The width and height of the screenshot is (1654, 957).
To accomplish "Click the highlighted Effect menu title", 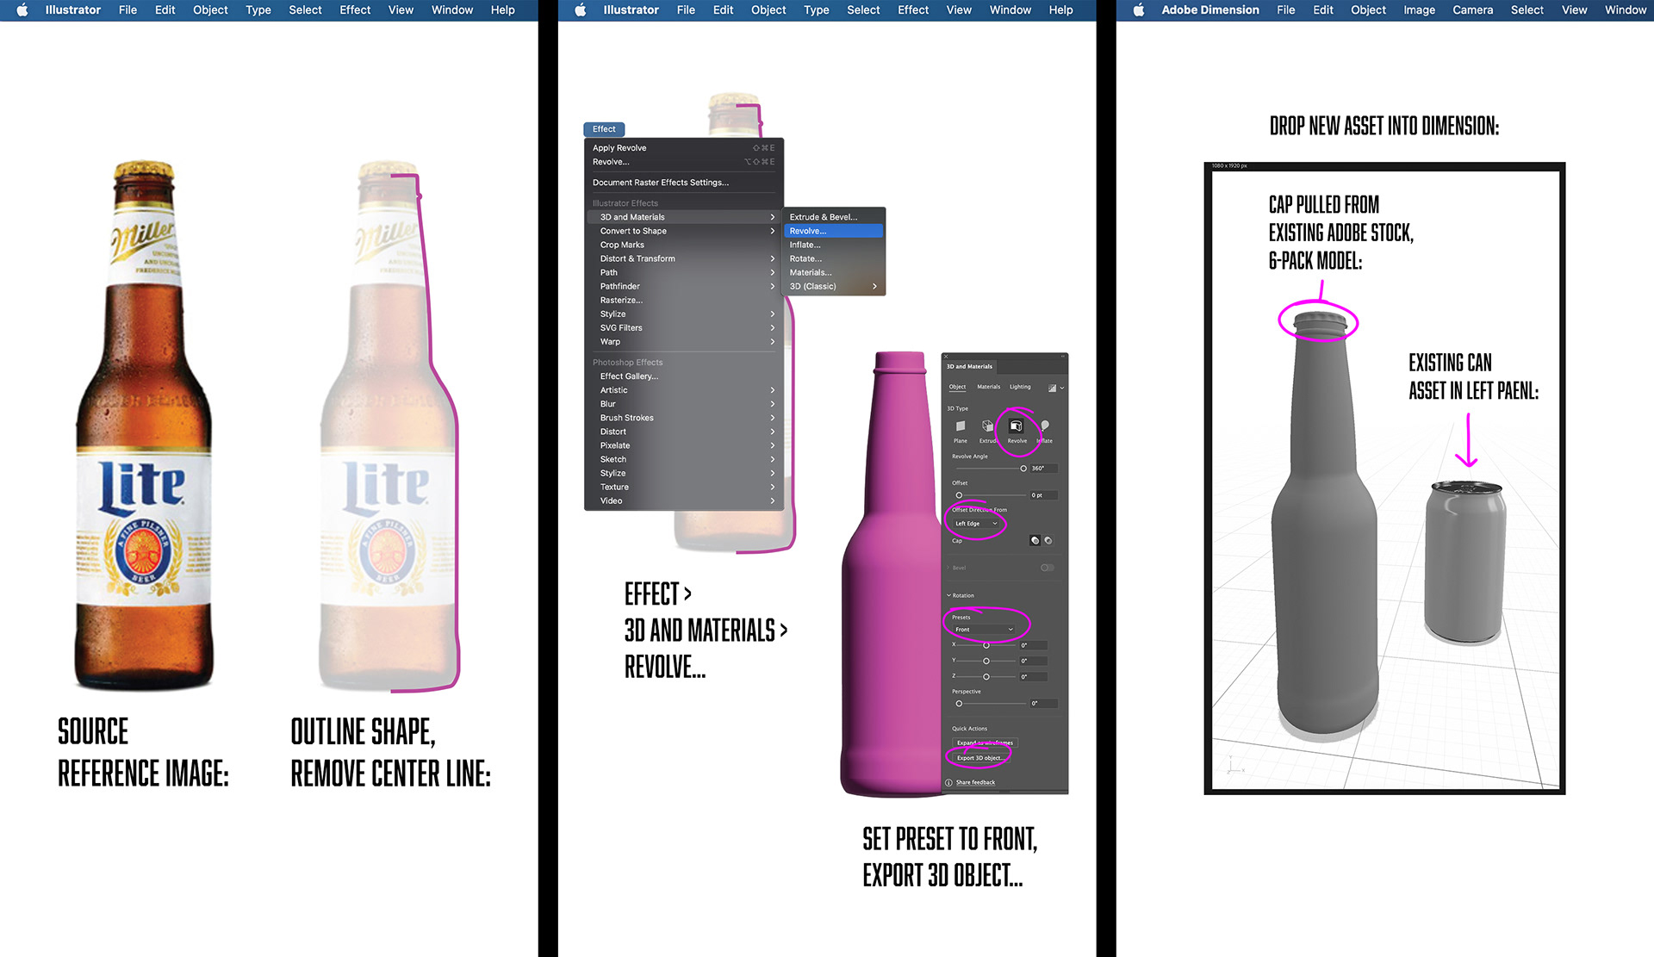I will tap(604, 129).
